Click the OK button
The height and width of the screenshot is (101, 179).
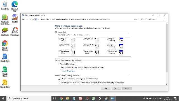pyautogui.click(x=106, y=88)
